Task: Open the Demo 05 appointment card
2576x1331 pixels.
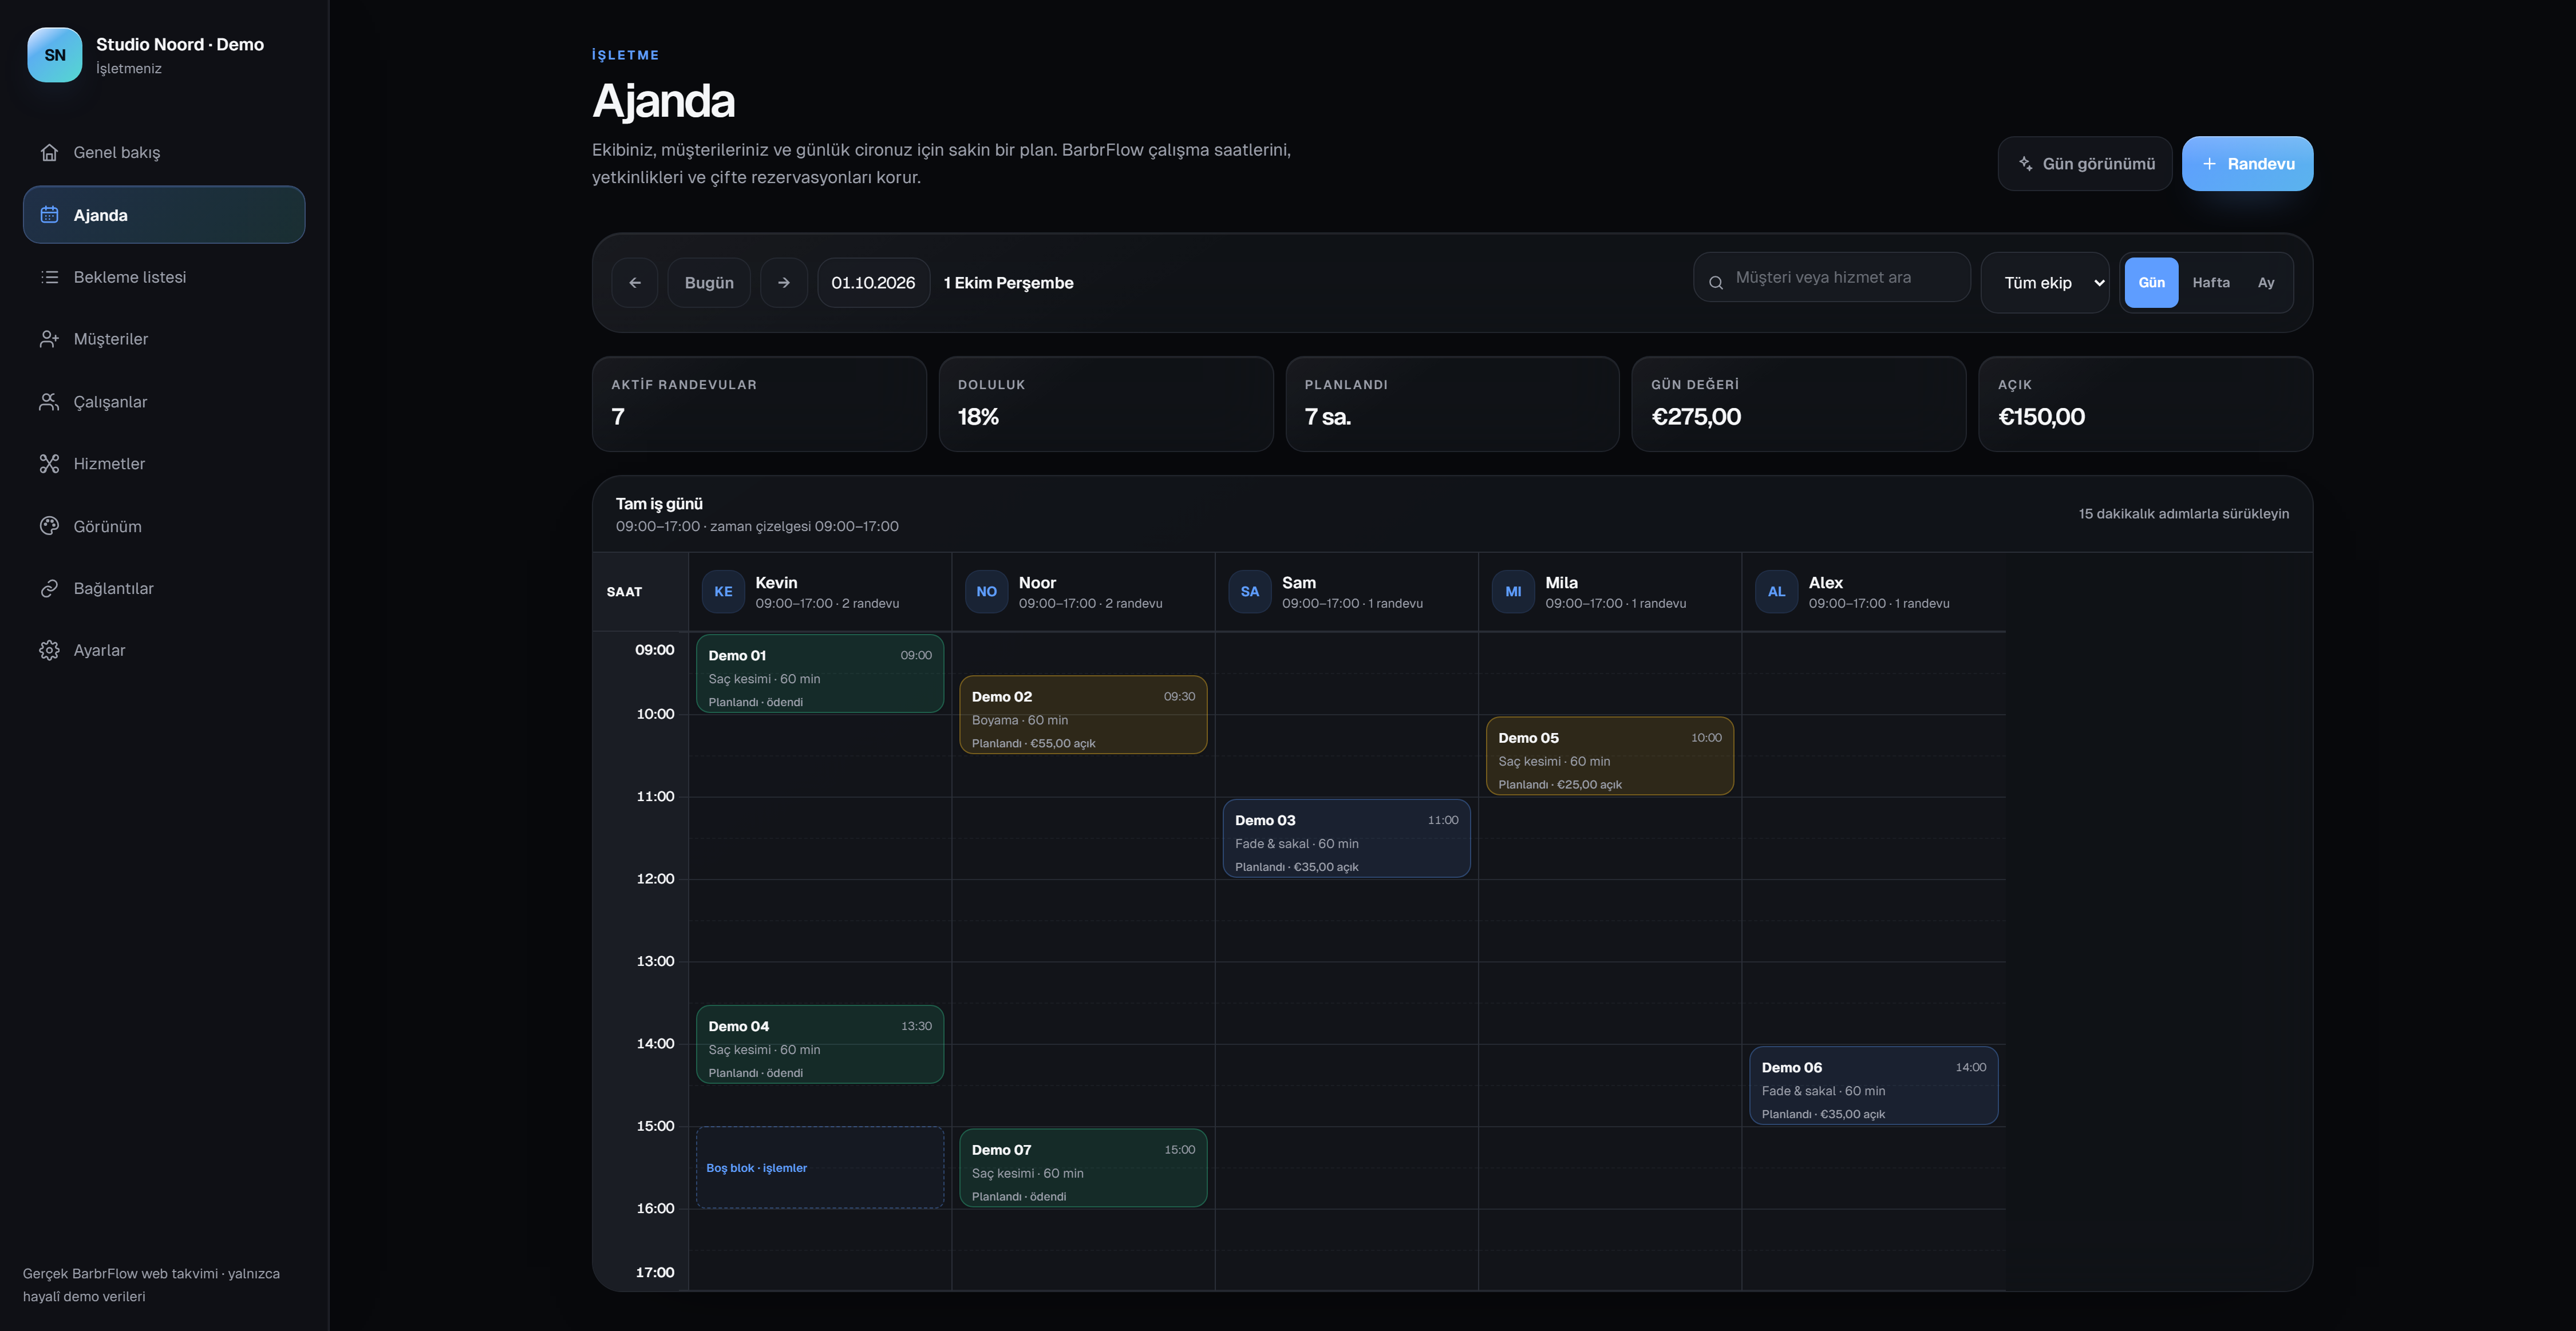Action: [x=1610, y=755]
